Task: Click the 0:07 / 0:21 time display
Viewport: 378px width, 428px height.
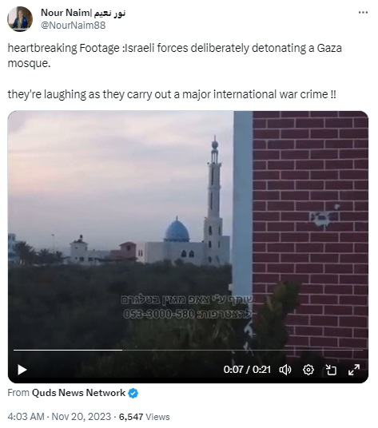Action: [x=247, y=370]
